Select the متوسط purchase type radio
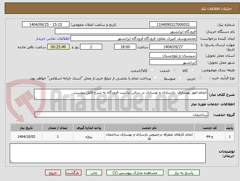Screen dimensions: 240x181 point(180,78)
